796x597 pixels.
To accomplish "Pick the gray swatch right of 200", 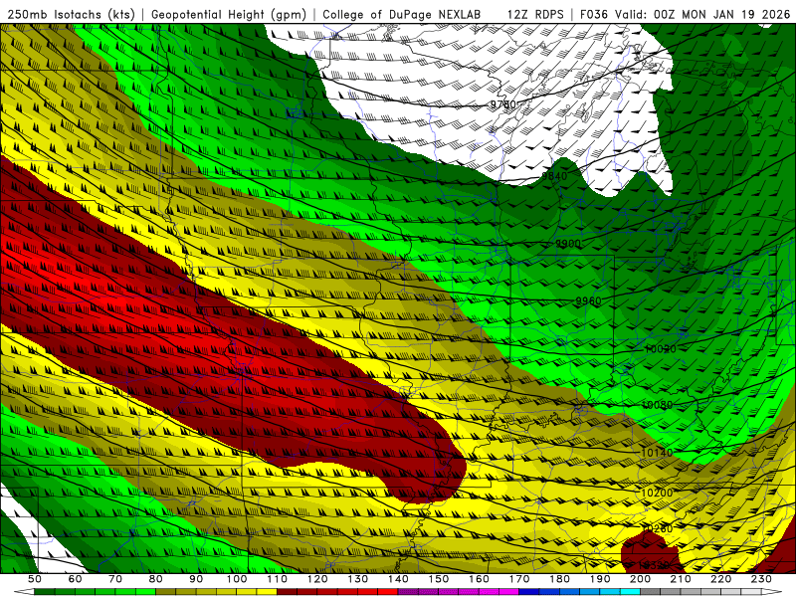I will [x=651, y=592].
